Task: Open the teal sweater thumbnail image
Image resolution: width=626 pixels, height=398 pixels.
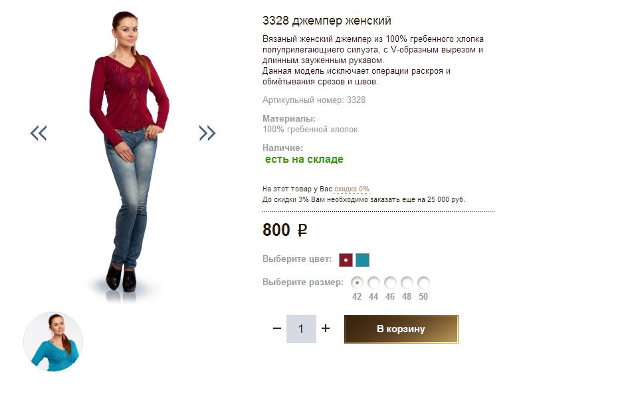Action: coord(53,342)
